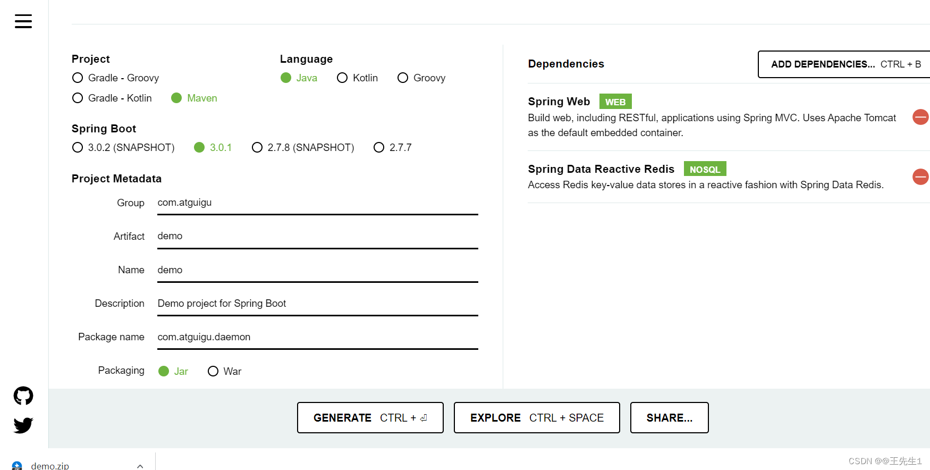Select Spring Boot 2.7.8 (SNAPSHOT)
This screenshot has width=930, height=470.
tap(303, 148)
